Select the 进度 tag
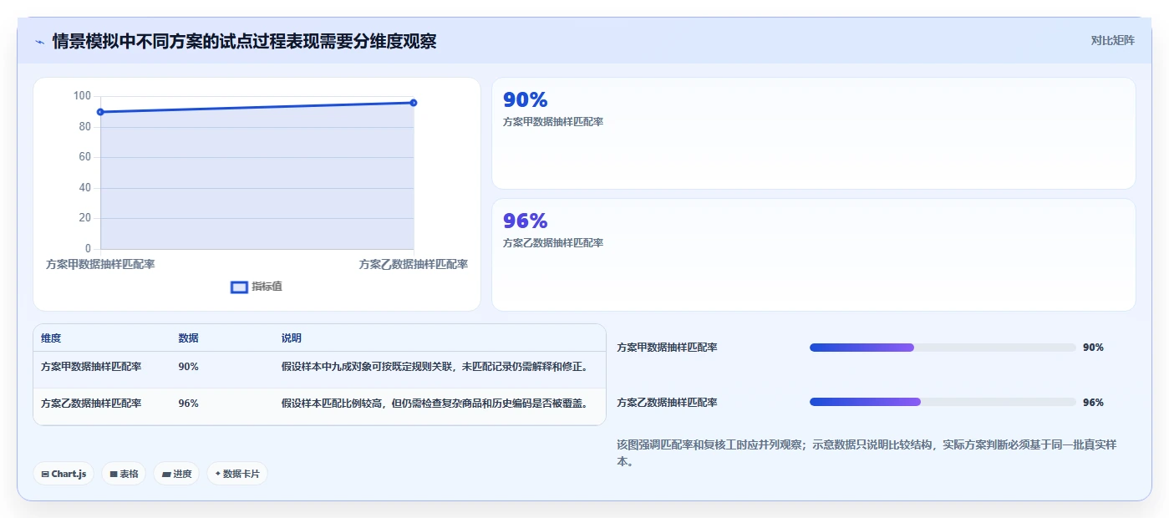Image resolution: width=1169 pixels, height=518 pixels. pos(176,474)
